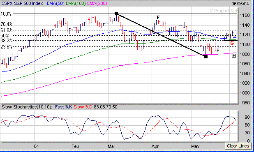Click the 1060 price axis label
The width and height of the screenshot is (254, 152).
point(245,64)
